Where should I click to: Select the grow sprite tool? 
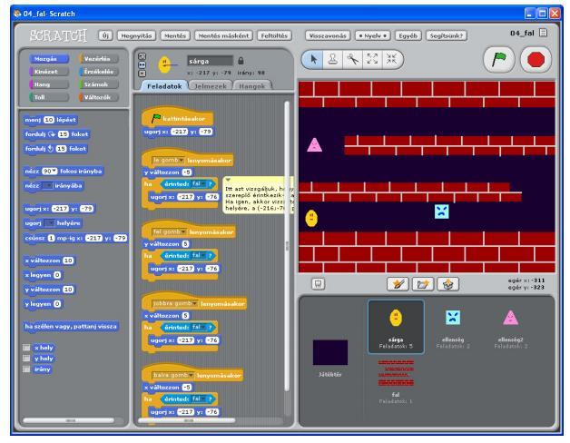(372, 59)
